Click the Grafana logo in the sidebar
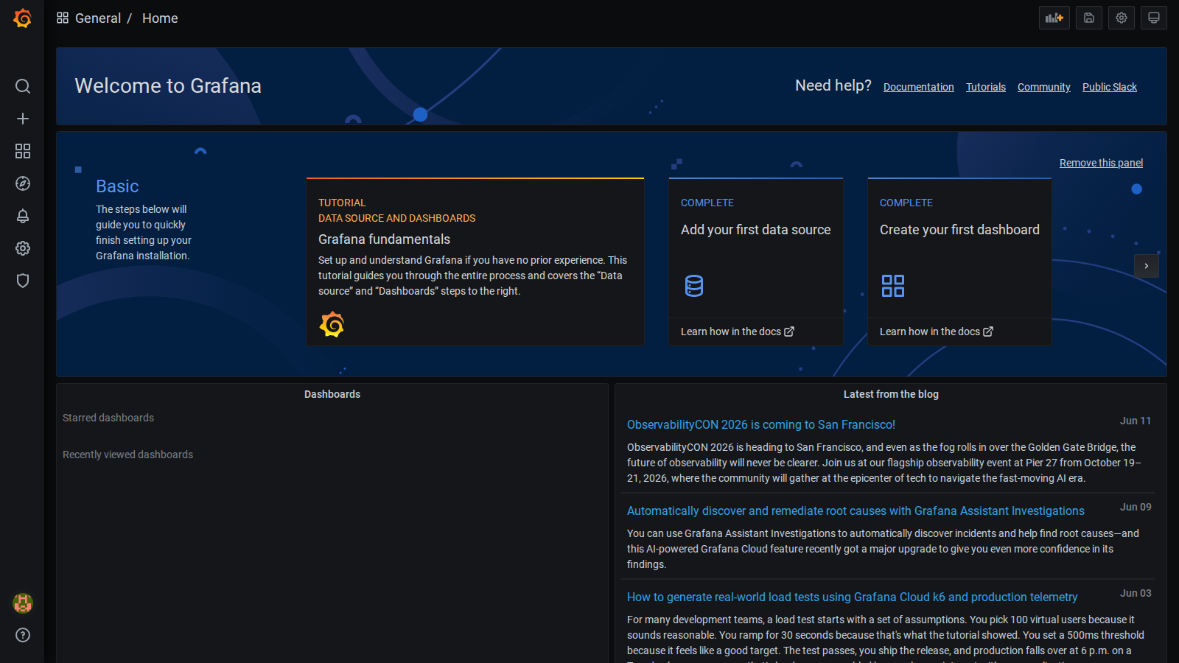 [x=22, y=18]
